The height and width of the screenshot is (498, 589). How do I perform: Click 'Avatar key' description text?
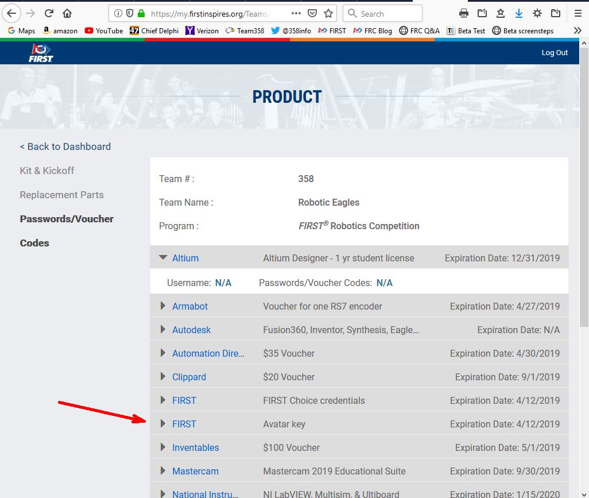coord(284,424)
